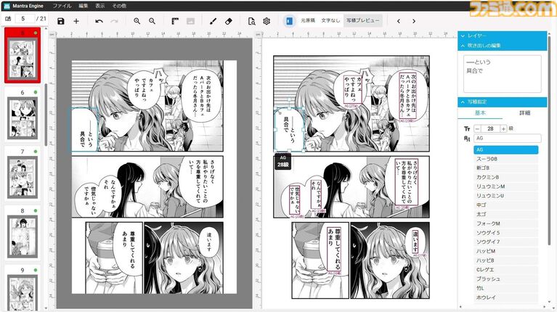
Task: Select the 文字なし view mode
Action: click(x=330, y=20)
